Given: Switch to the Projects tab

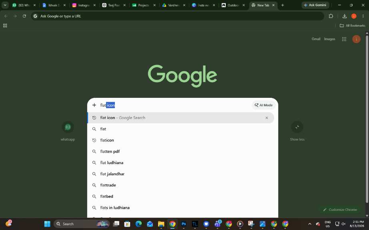Looking at the screenshot, I should (x=144, y=5).
